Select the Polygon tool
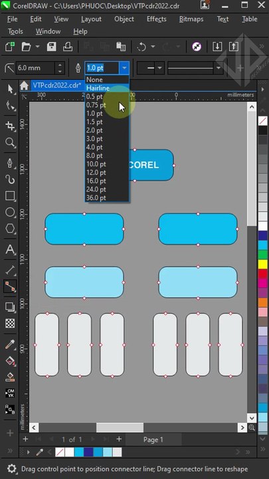This screenshot has height=479, width=269. (11, 228)
